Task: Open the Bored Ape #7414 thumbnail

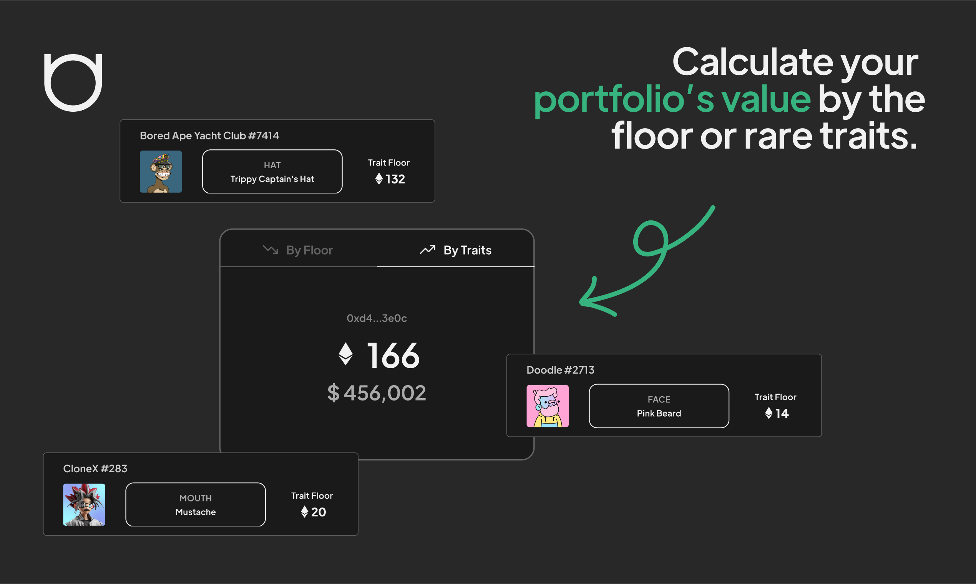Action: [161, 172]
